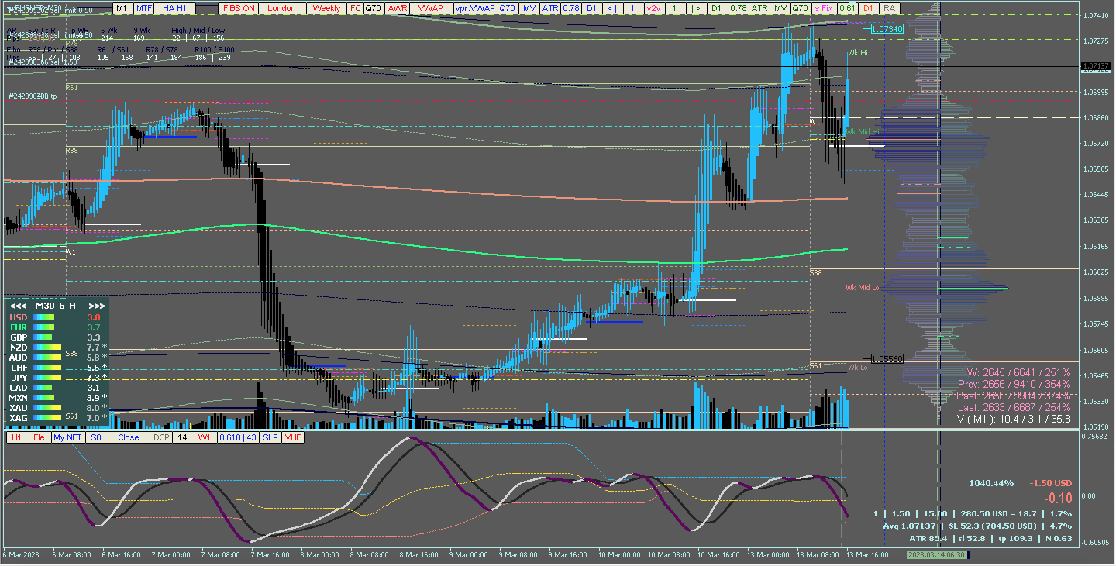Screen dimensions: 1116x566
Task: Click the '>>>' arrows in currency strength panel
Action: click(x=96, y=306)
